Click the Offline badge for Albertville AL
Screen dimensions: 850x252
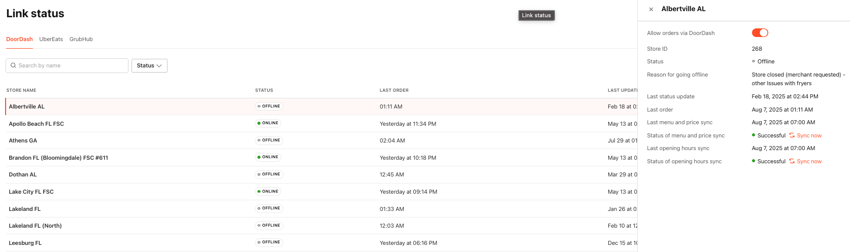point(269,106)
